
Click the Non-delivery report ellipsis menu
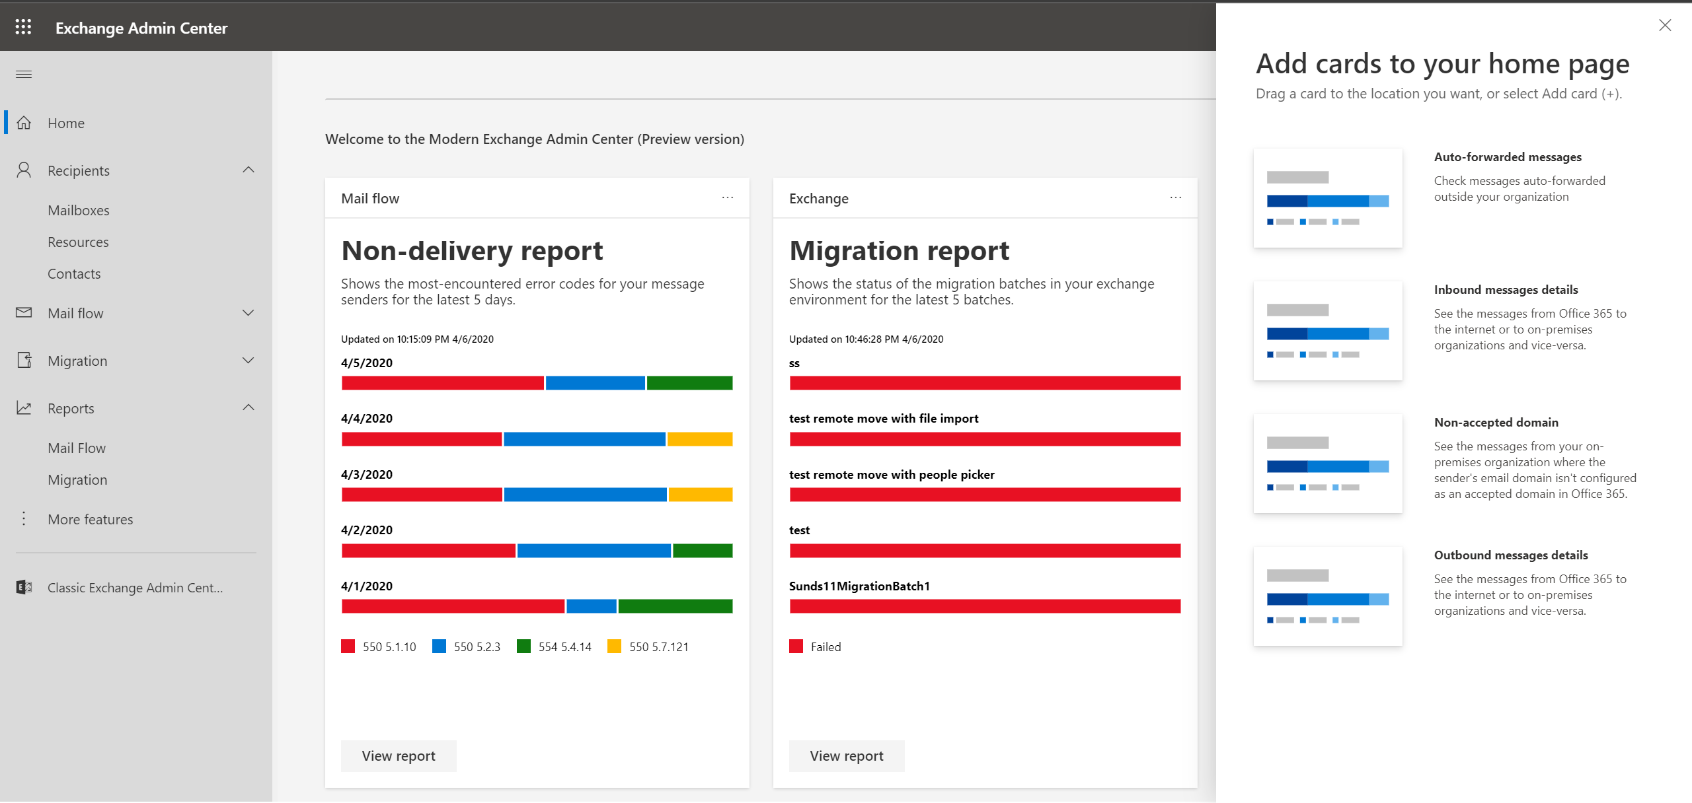(727, 197)
